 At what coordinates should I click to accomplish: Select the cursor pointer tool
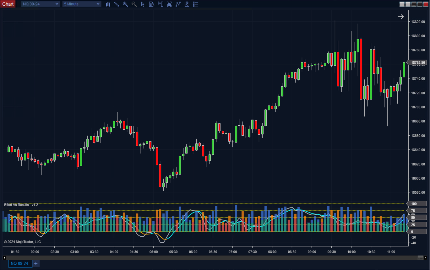pyautogui.click(x=143, y=4)
